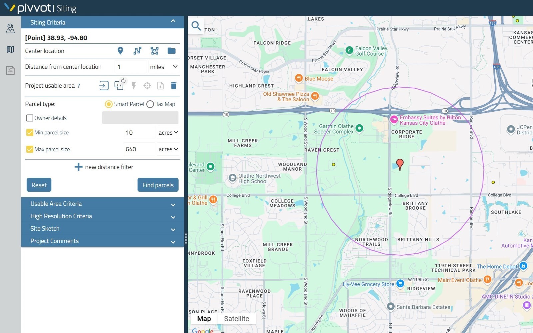Screen dimensions: 533x333
Task: Click the greyed Owner details text field
Action: coord(140,118)
